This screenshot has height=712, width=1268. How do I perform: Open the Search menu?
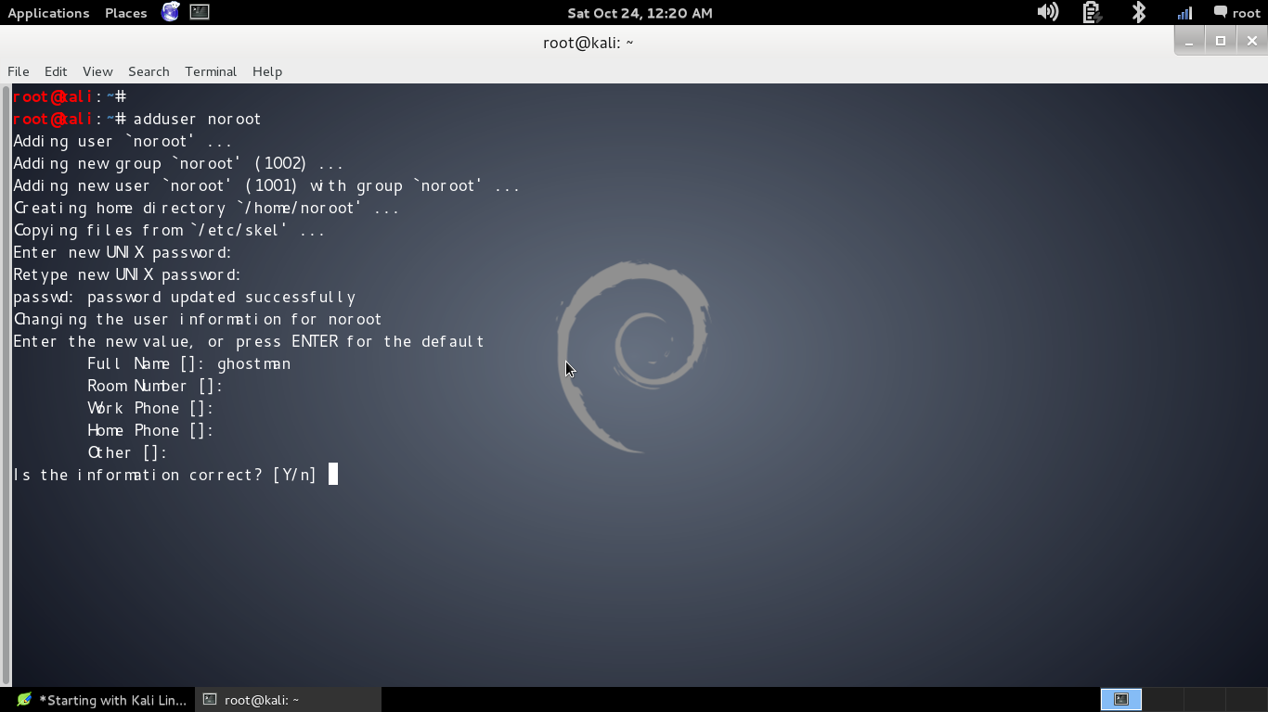pyautogui.click(x=149, y=71)
